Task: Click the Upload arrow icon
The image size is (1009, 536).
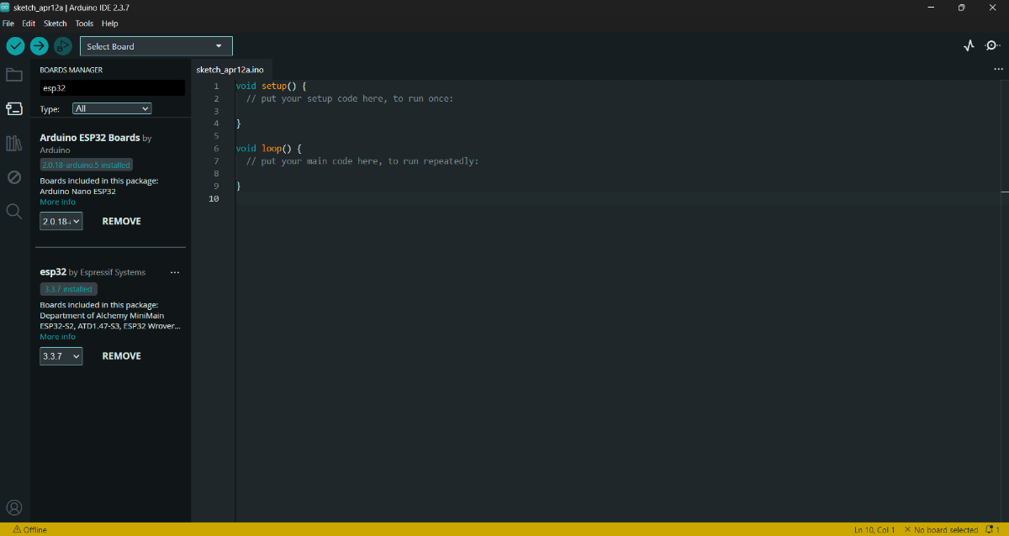Action: 39,46
